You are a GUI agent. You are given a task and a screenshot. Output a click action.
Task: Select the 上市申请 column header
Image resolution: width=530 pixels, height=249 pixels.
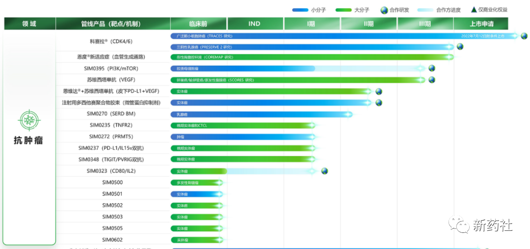[x=481, y=24]
